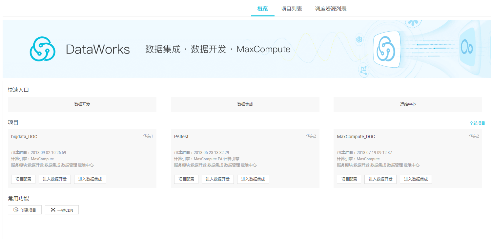Select 进入数据集成 on the PAItest card
The height and width of the screenshot is (239, 491).
[x=253, y=179]
